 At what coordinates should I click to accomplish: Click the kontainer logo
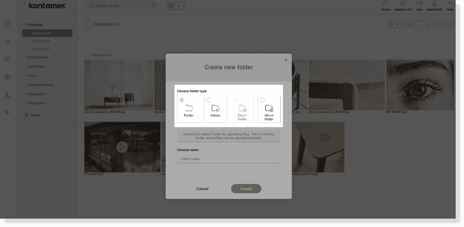coord(47,6)
